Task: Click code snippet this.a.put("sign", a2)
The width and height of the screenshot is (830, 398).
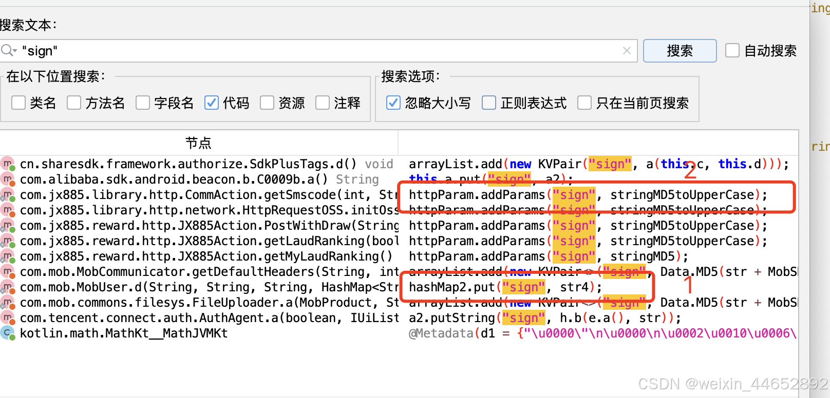Action: pos(491,180)
